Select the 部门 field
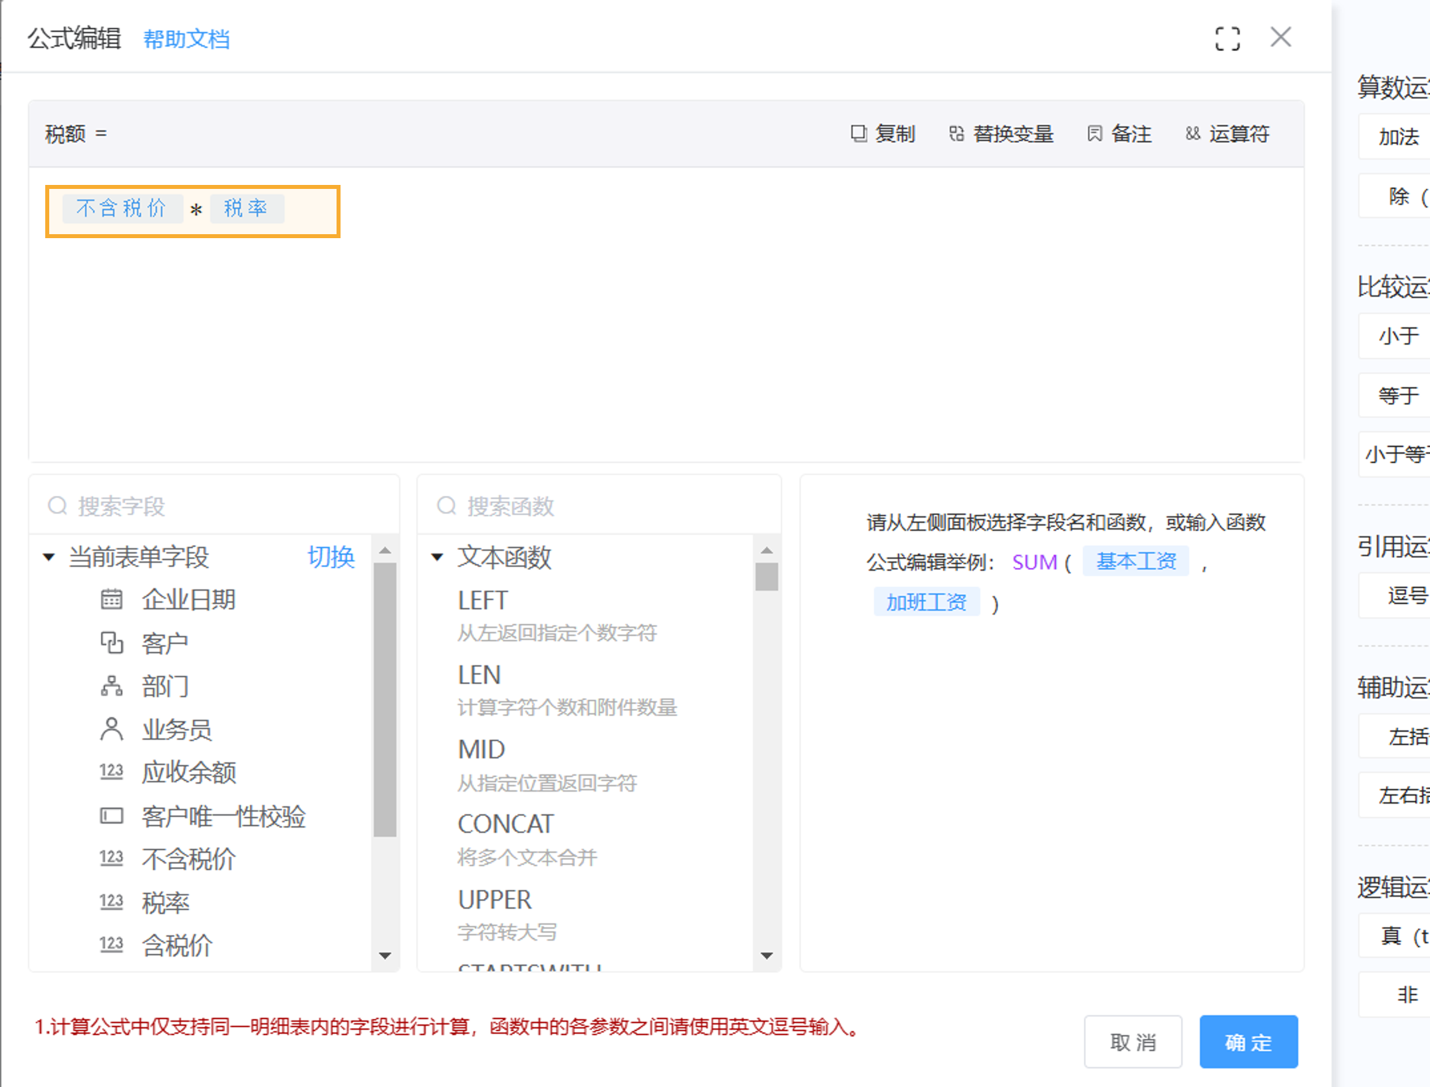 coord(165,686)
